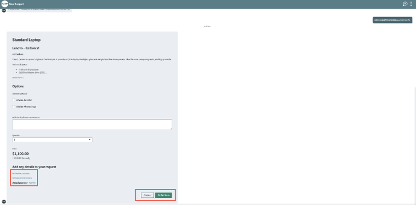Click the Now logo in header
The image size is (416, 205).
tap(5, 4)
